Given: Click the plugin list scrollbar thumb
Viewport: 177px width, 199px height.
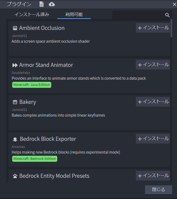Looking at the screenshot, I should 171,28.
